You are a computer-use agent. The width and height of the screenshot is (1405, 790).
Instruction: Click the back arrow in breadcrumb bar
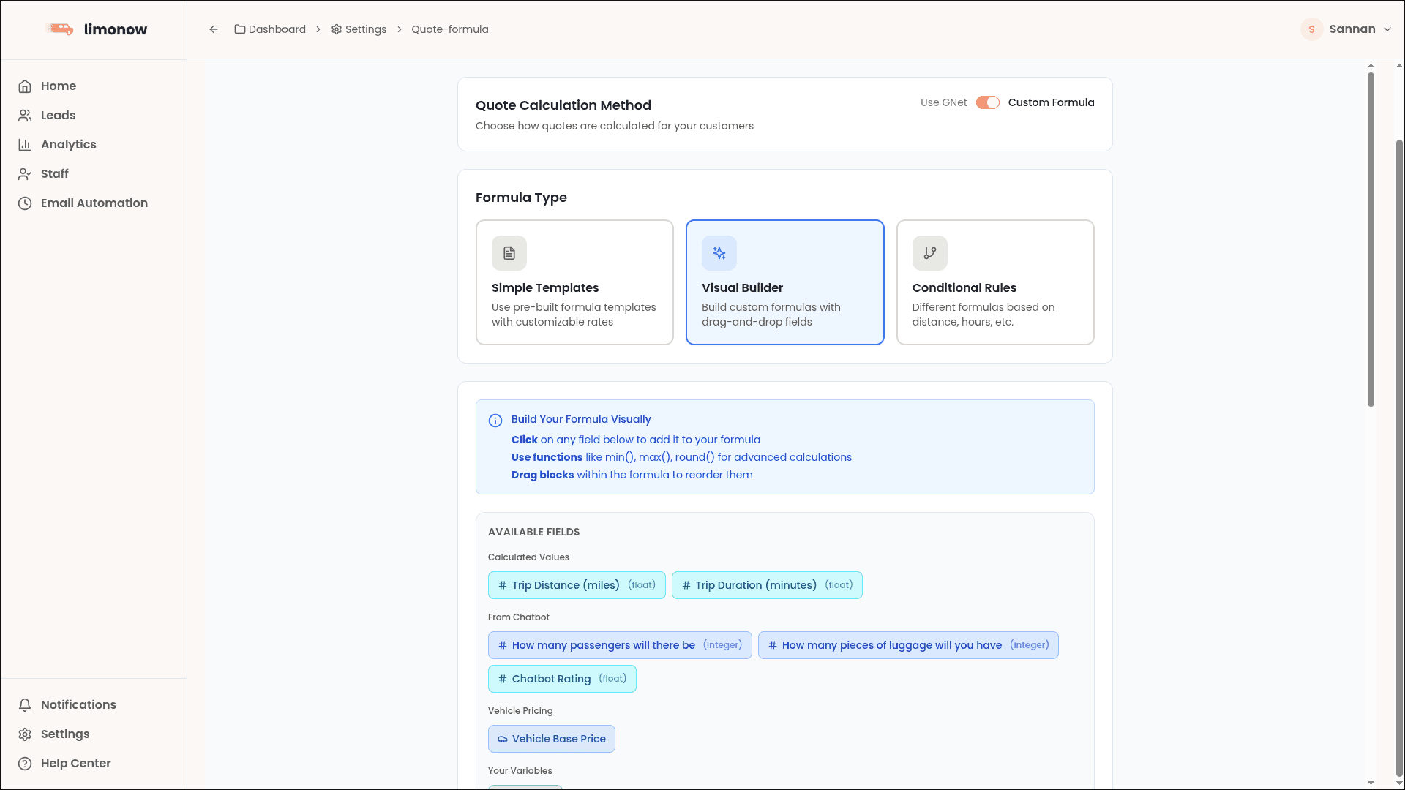(214, 29)
